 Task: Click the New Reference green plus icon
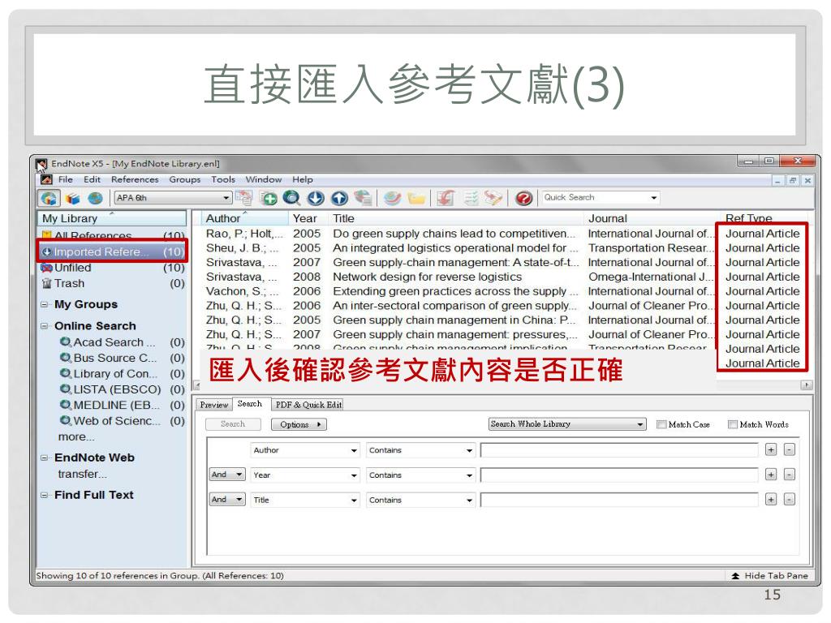(x=269, y=199)
